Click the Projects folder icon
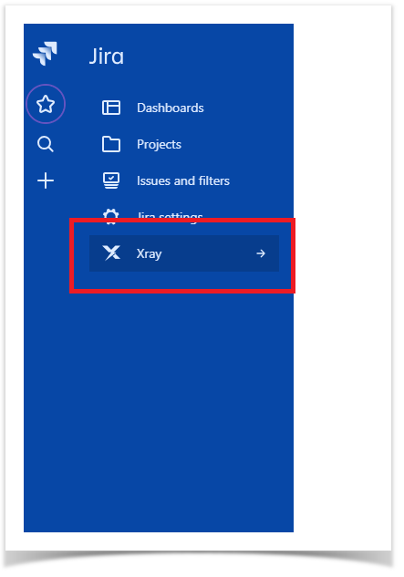The height and width of the screenshot is (577, 404). pyautogui.click(x=111, y=144)
